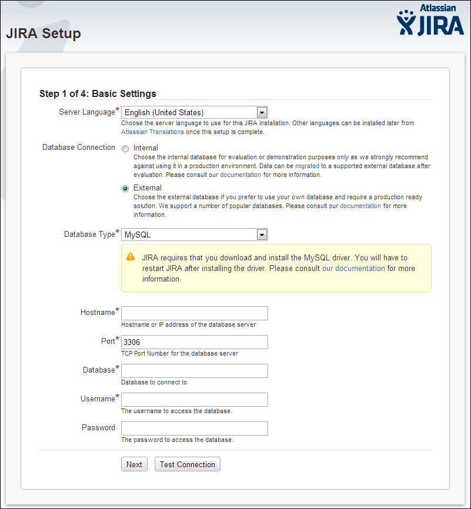The image size is (471, 509).
Task: Click the 'Step 1 of 4: Basic Settings' heading
Action: pyautogui.click(x=98, y=94)
